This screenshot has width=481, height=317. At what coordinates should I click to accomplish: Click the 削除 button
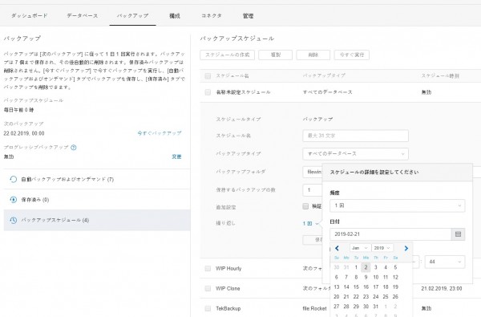[313, 55]
